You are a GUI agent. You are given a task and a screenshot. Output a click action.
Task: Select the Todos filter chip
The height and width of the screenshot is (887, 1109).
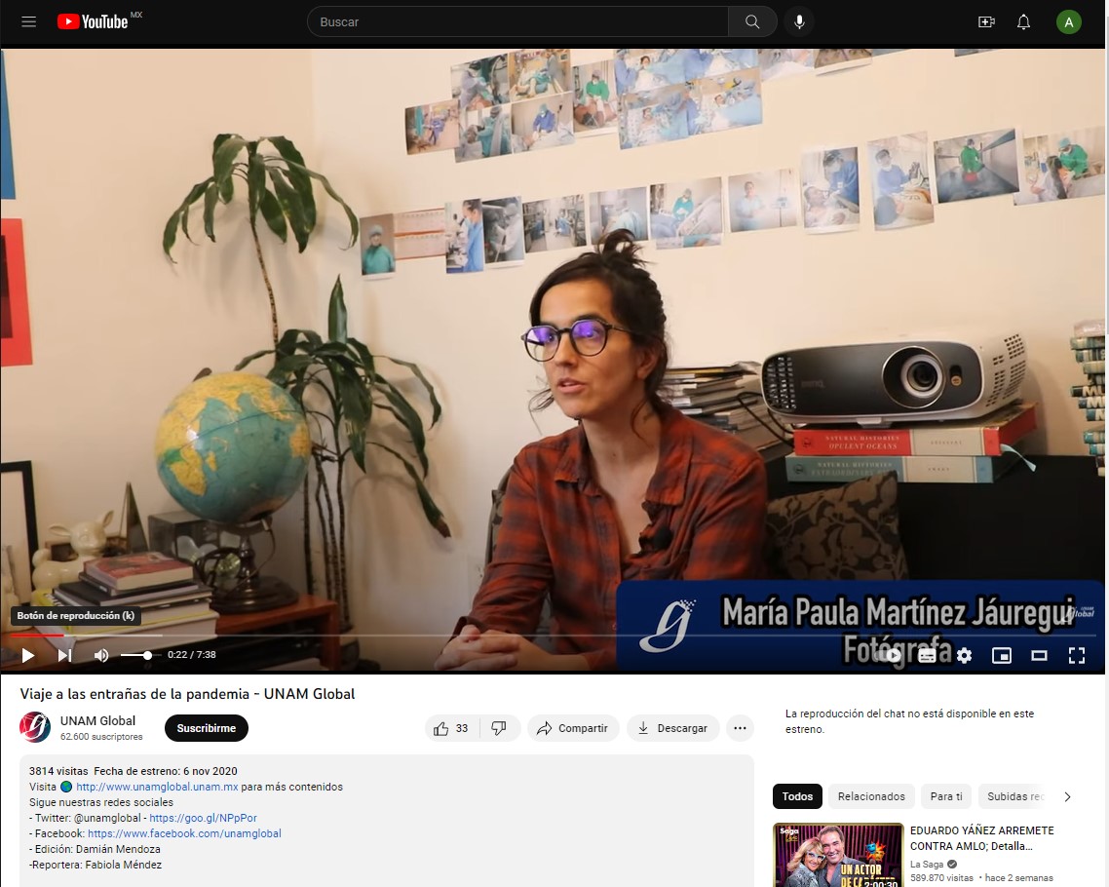(797, 796)
